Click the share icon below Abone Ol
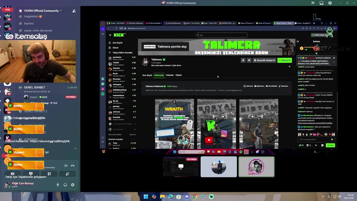 pyautogui.click(x=289, y=66)
